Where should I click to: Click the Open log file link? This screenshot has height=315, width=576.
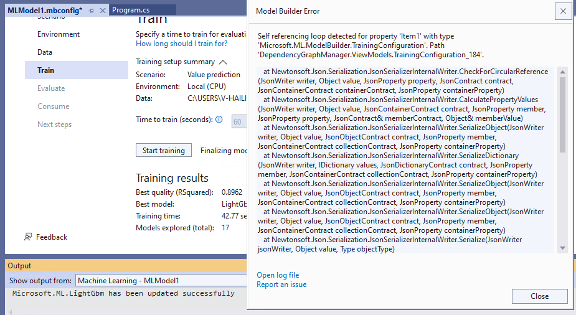(x=278, y=275)
